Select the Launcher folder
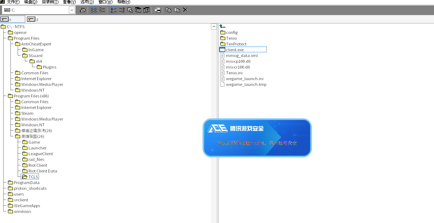This screenshot has width=434, height=223. tap(35, 148)
